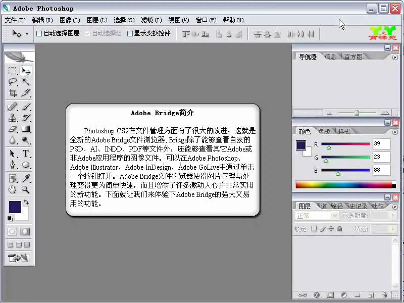
Task: Reset to default black and white colors
Action: (10, 219)
